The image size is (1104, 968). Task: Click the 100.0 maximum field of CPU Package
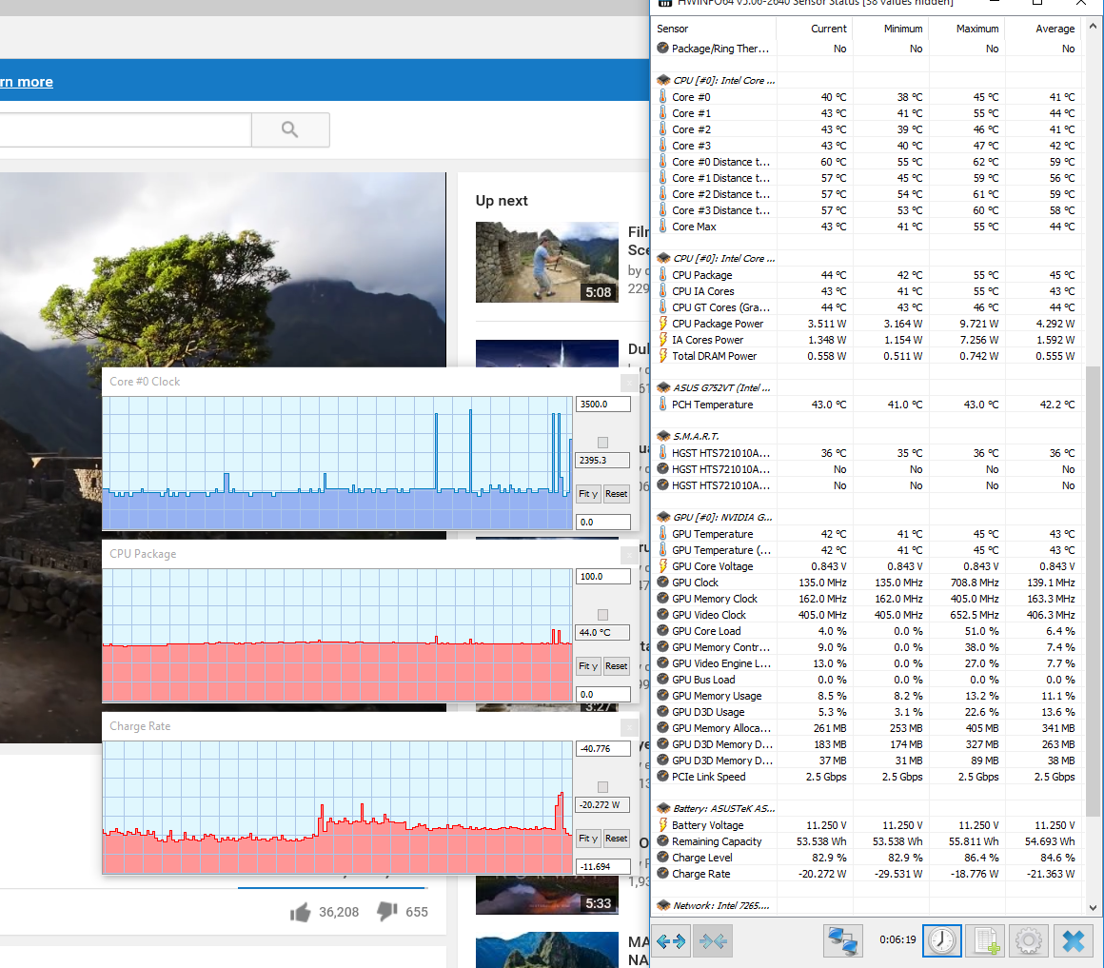tap(602, 577)
